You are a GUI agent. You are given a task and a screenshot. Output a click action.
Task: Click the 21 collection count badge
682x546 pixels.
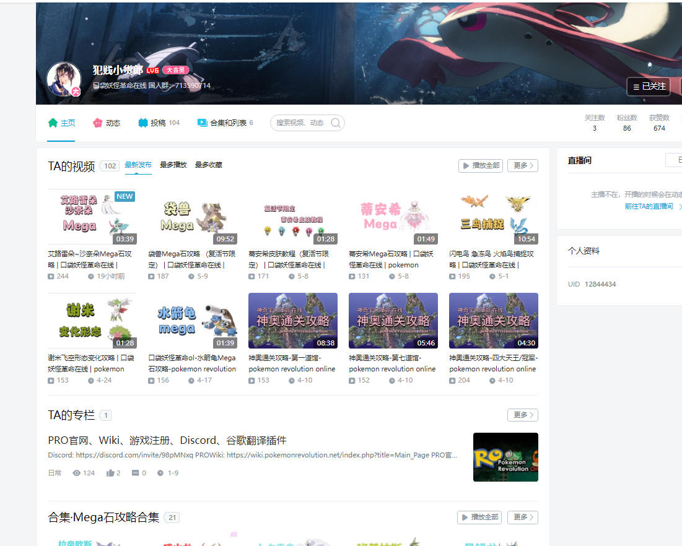click(x=172, y=518)
